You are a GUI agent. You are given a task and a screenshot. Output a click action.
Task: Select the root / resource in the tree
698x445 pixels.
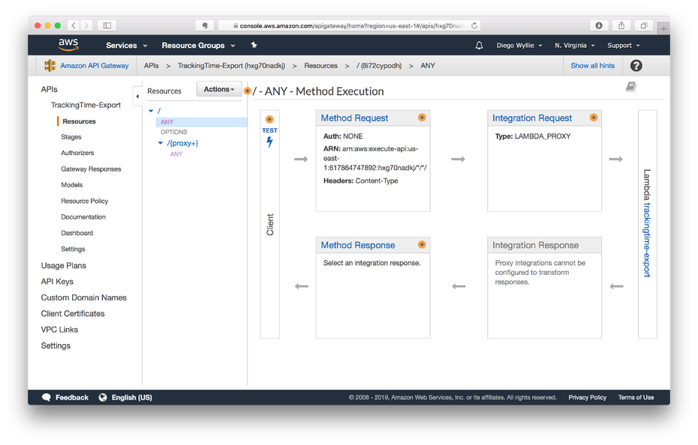(x=159, y=111)
